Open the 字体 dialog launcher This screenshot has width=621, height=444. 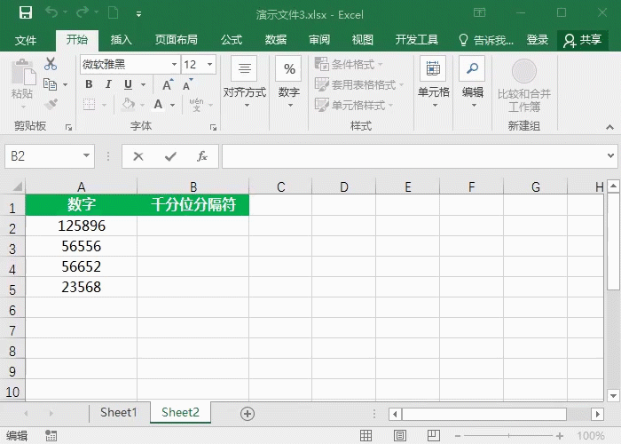pyautogui.click(x=214, y=127)
